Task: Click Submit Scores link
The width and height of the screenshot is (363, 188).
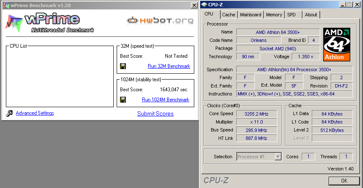Action: (x=155, y=113)
